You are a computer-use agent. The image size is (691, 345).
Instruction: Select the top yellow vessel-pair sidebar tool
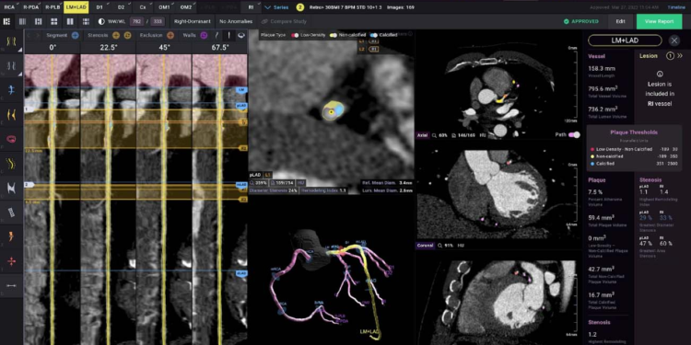(x=11, y=41)
